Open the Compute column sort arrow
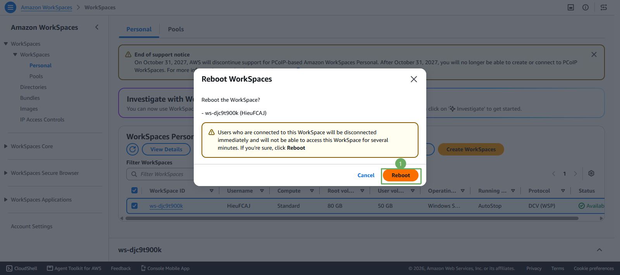Screen dimensions: 620x275 pos(312,191)
